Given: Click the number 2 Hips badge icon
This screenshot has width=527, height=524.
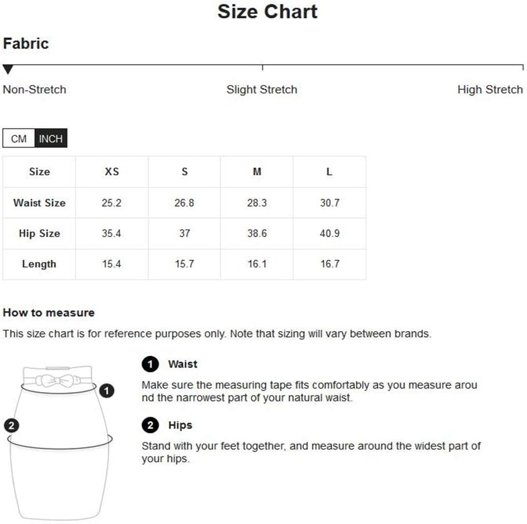Looking at the screenshot, I should pos(150,425).
